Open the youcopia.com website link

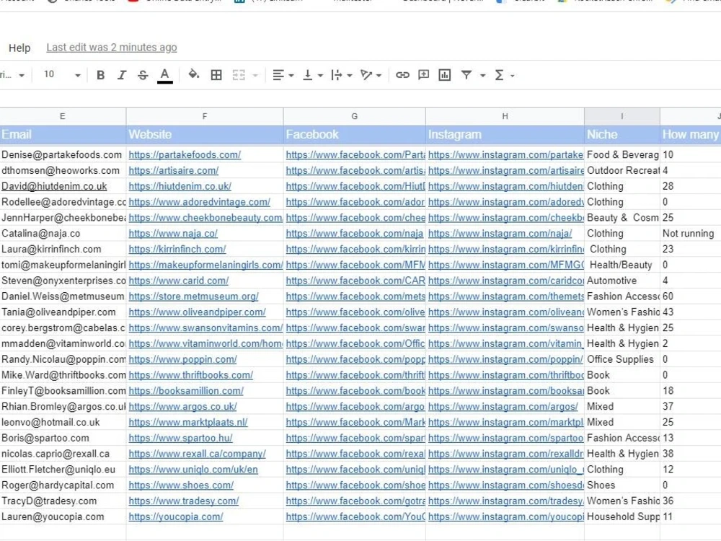(x=176, y=517)
